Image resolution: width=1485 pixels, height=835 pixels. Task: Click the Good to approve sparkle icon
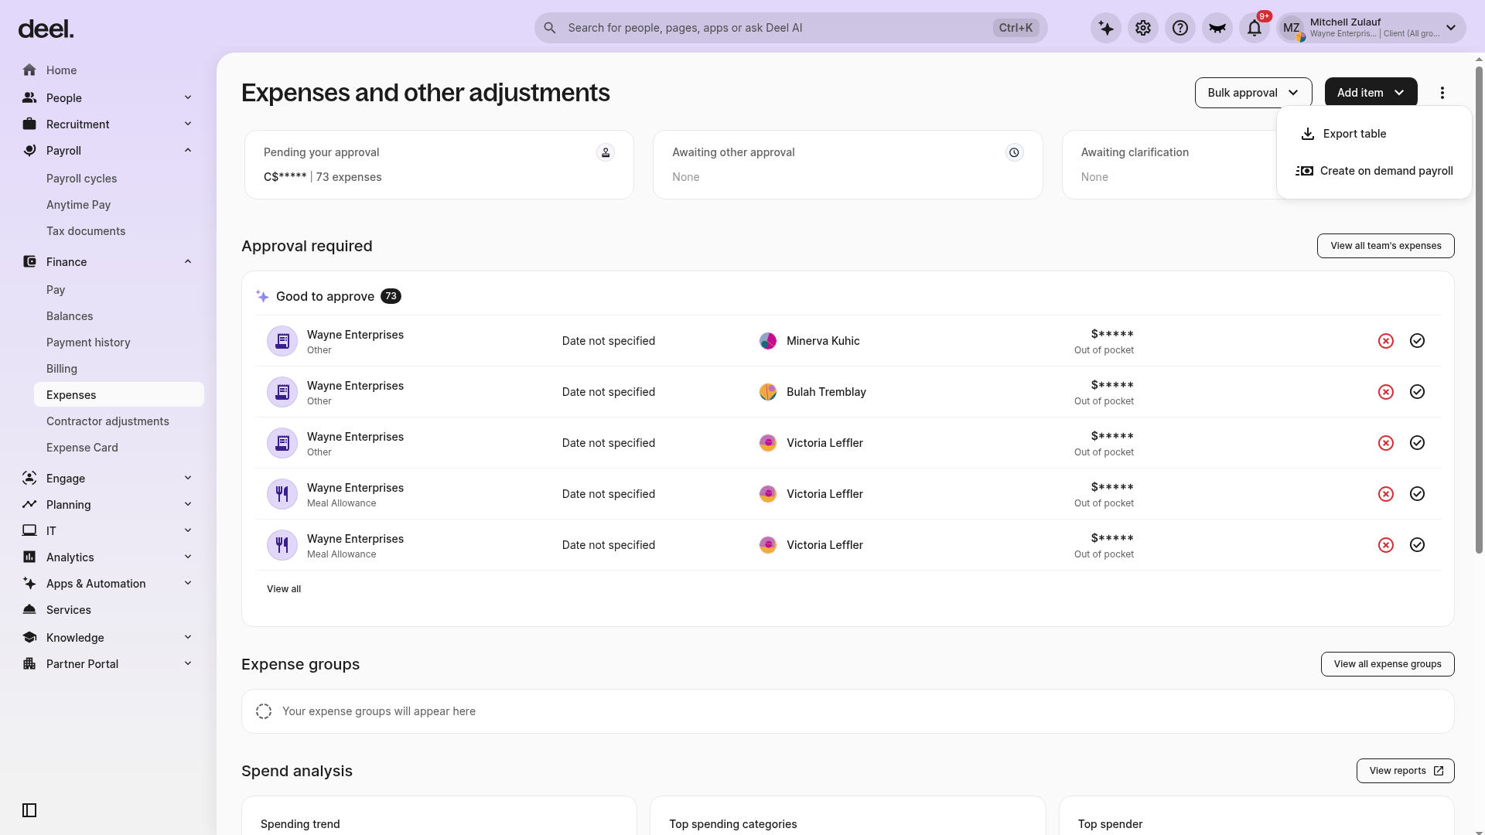pyautogui.click(x=262, y=296)
